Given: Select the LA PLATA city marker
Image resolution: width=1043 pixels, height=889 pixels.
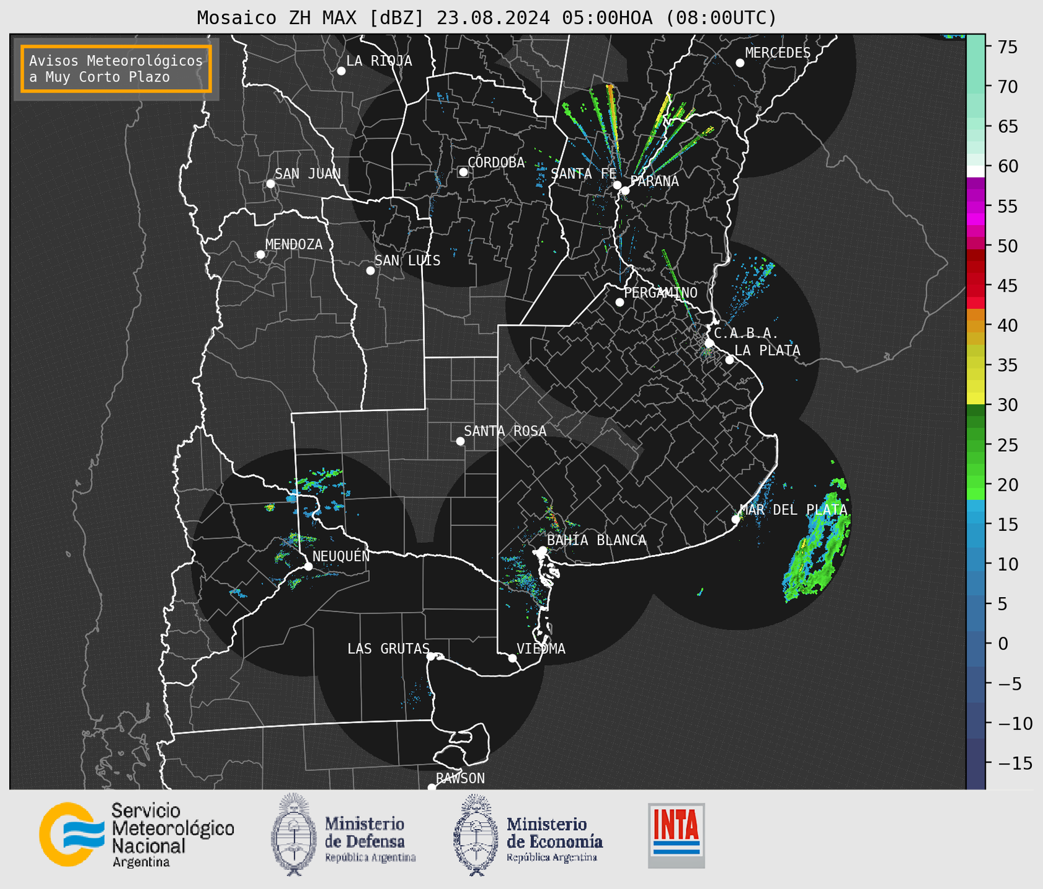Looking at the screenshot, I should (x=730, y=360).
